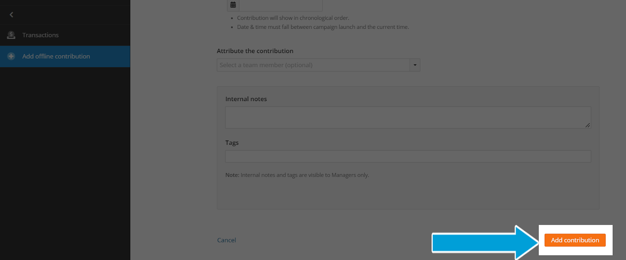Click the plus icon beside Add offline contribution

pos(11,56)
